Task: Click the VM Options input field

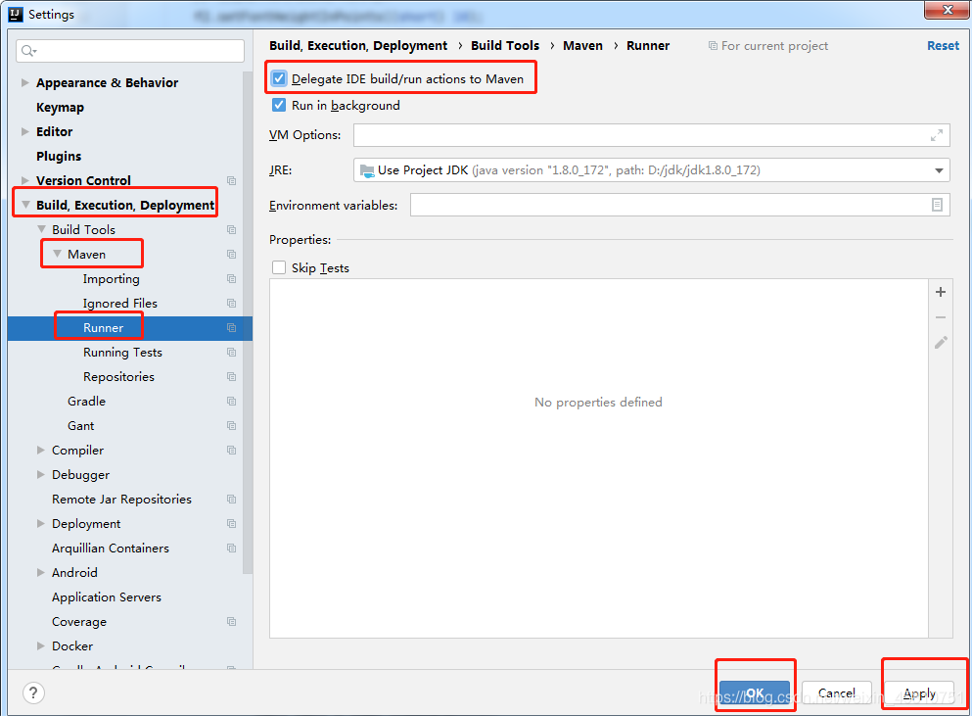Action: 652,135
